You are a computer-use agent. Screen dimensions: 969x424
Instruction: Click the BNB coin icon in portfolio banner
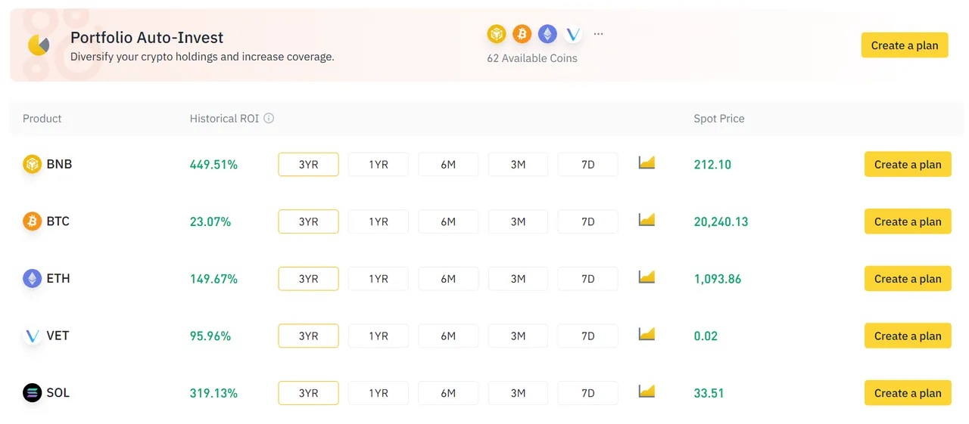[x=497, y=34]
